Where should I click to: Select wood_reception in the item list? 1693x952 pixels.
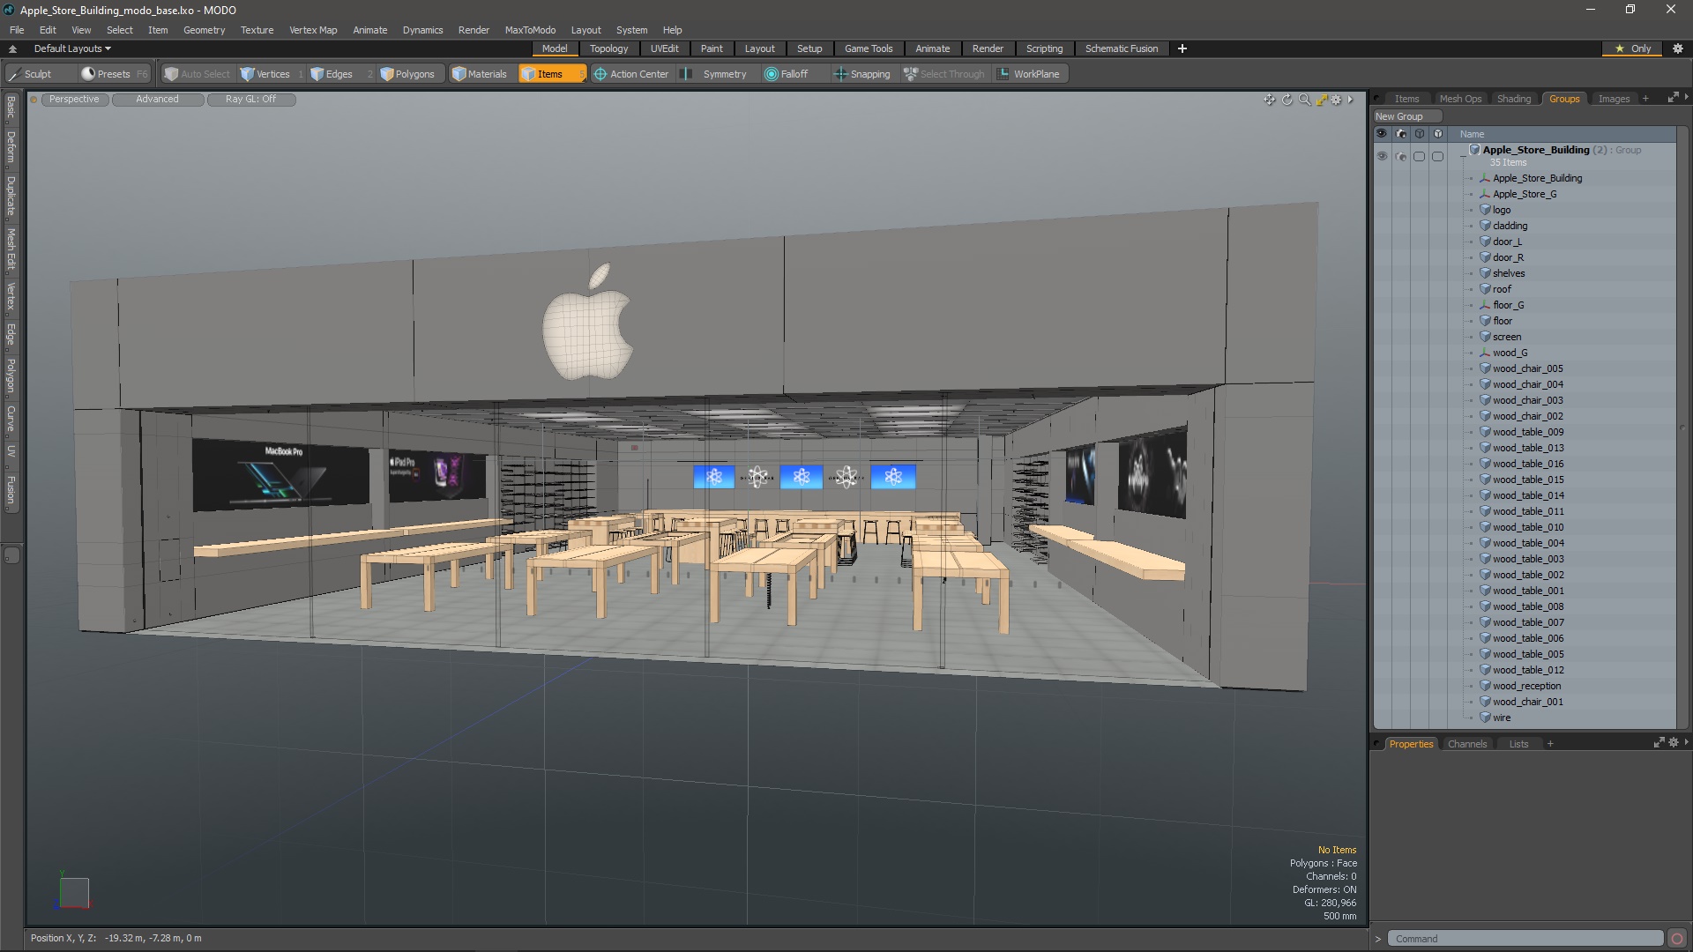[x=1526, y=686]
